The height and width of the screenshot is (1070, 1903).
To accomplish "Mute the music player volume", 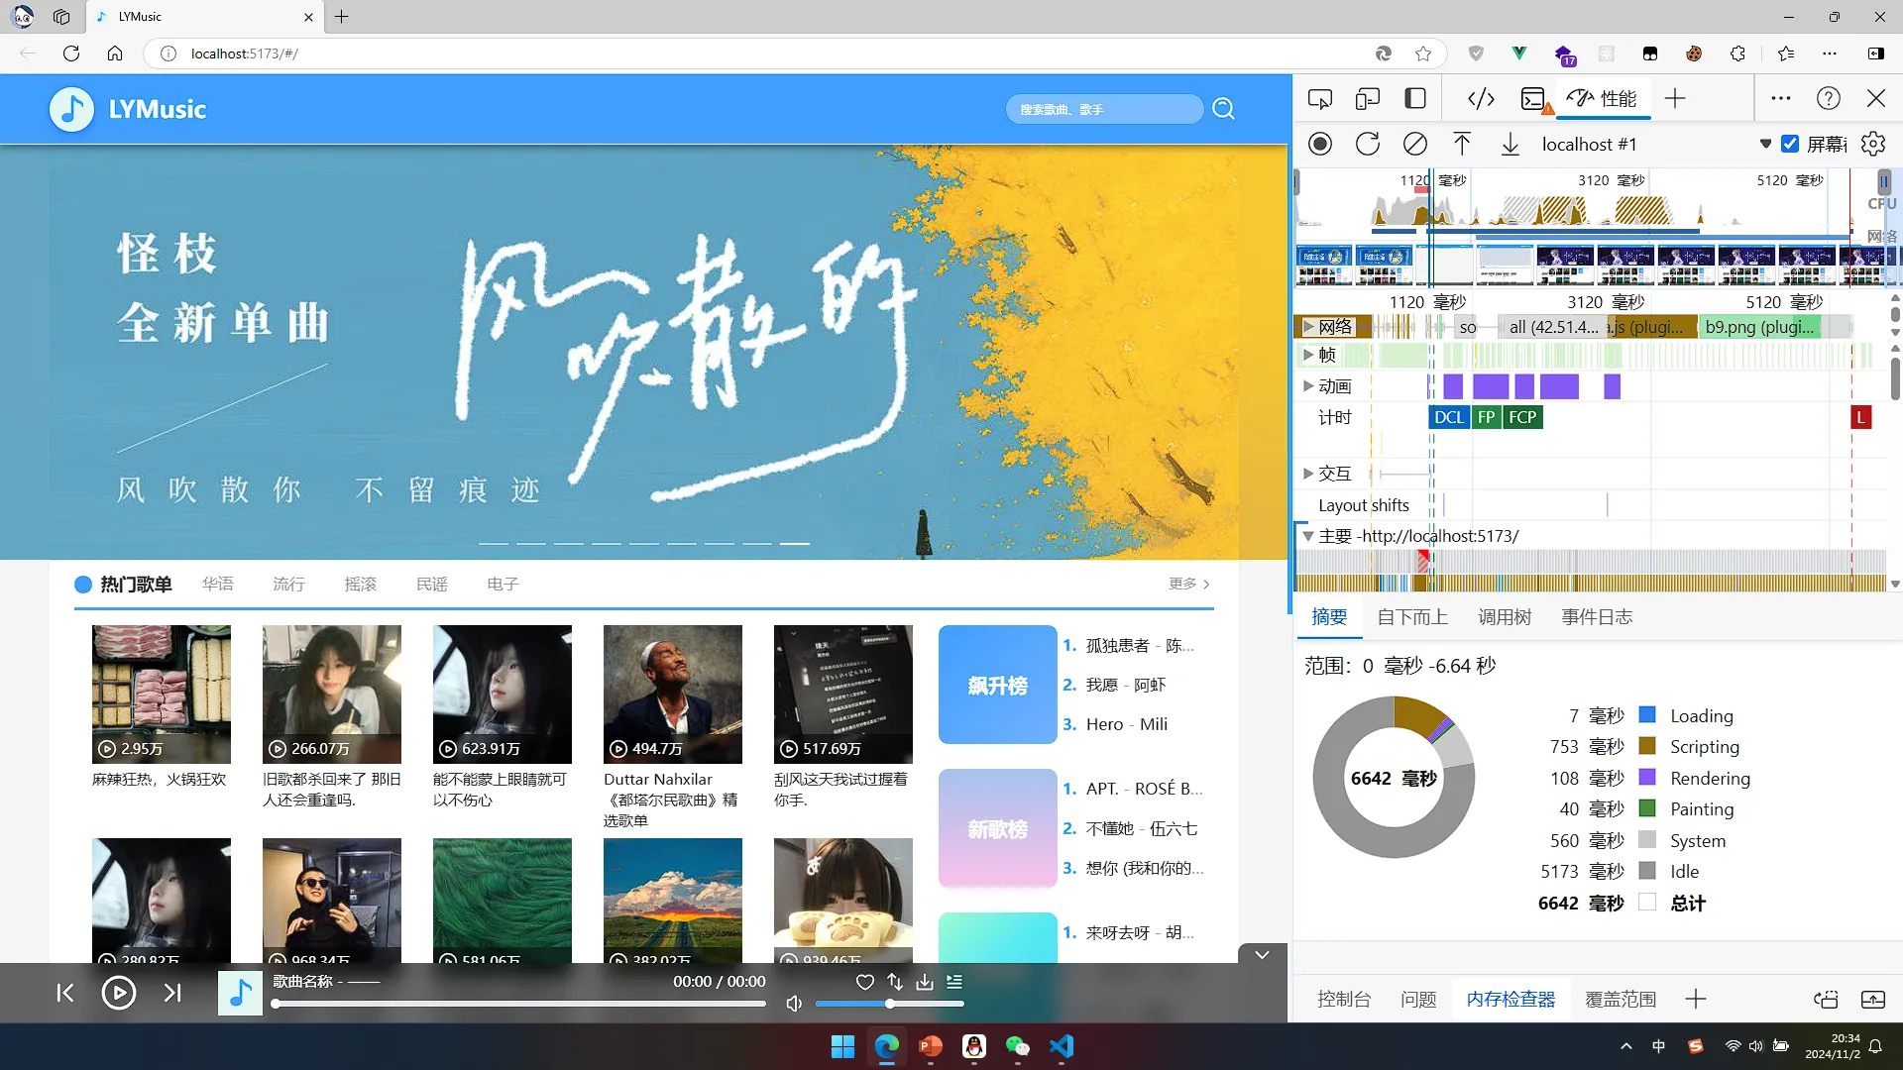I will coord(794,1003).
